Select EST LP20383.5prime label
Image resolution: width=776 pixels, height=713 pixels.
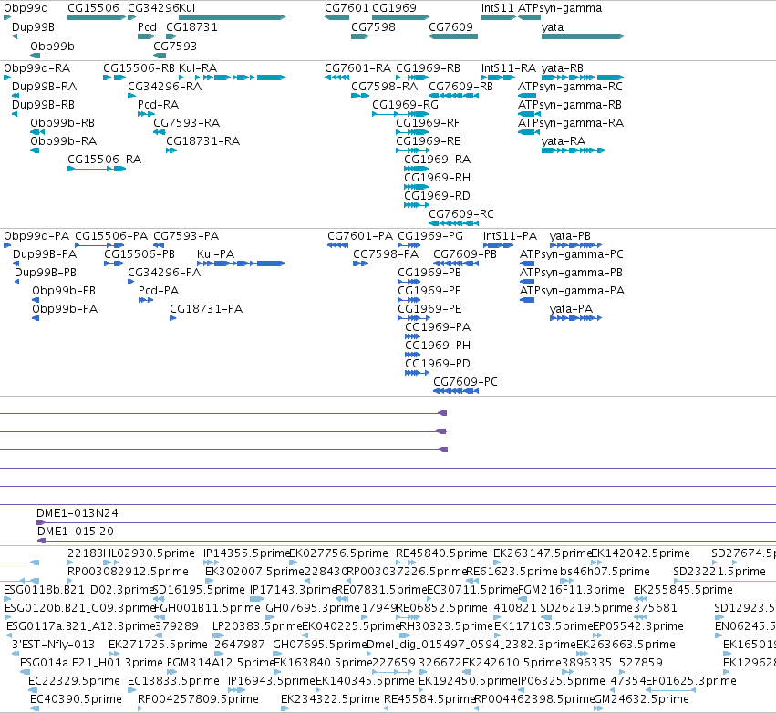coord(257,625)
